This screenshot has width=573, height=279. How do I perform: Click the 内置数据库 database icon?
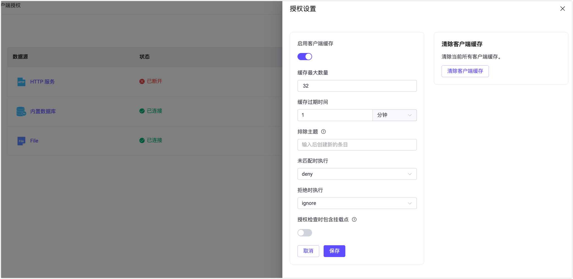click(21, 111)
